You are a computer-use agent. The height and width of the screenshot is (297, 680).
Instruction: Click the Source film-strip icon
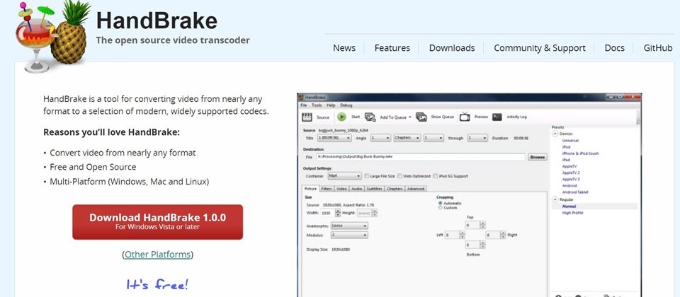pyautogui.click(x=307, y=117)
